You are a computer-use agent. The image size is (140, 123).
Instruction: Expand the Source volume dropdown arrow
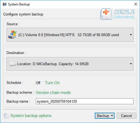pos(131,35)
